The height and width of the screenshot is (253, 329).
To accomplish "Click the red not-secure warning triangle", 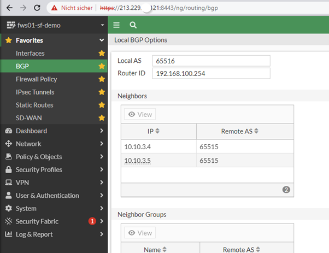I will pyautogui.click(x=54, y=8).
